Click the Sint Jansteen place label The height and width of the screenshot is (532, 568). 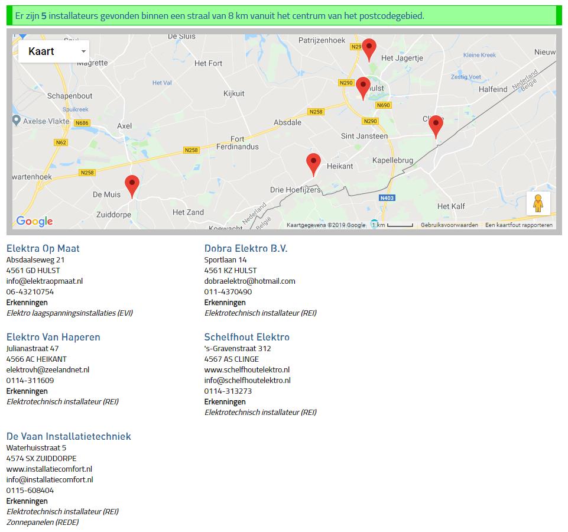(364, 137)
